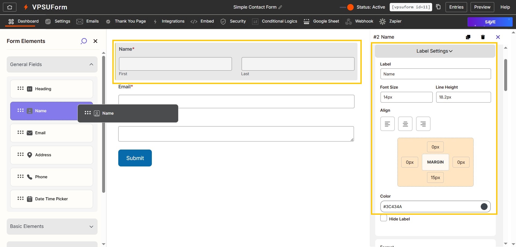Collapse the General Fields section
Image resolution: width=516 pixels, height=247 pixels.
point(91,64)
